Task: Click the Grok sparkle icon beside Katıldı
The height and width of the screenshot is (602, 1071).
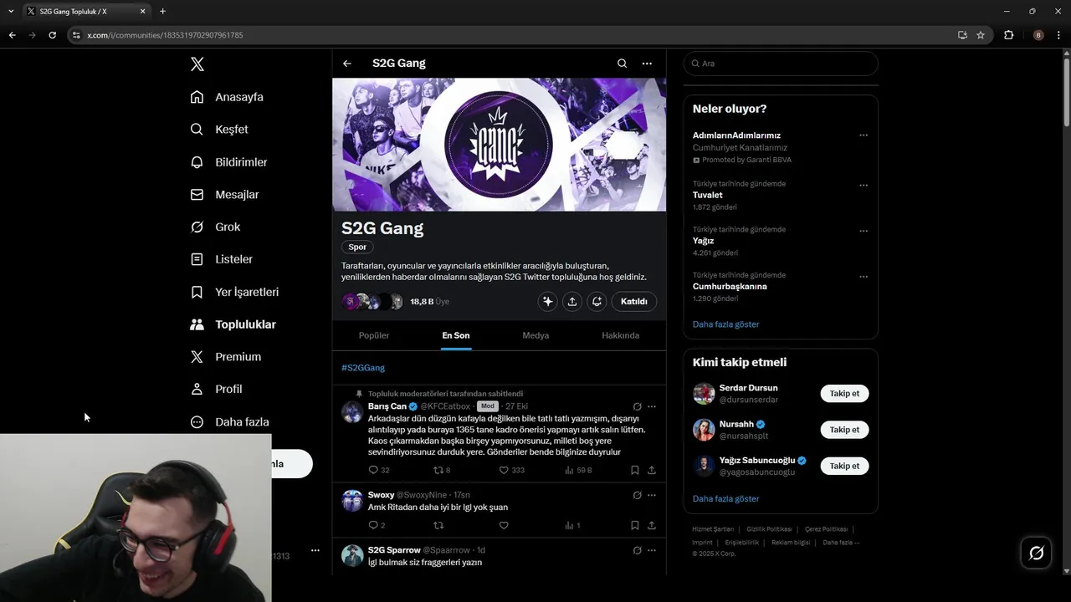Action: (x=547, y=302)
